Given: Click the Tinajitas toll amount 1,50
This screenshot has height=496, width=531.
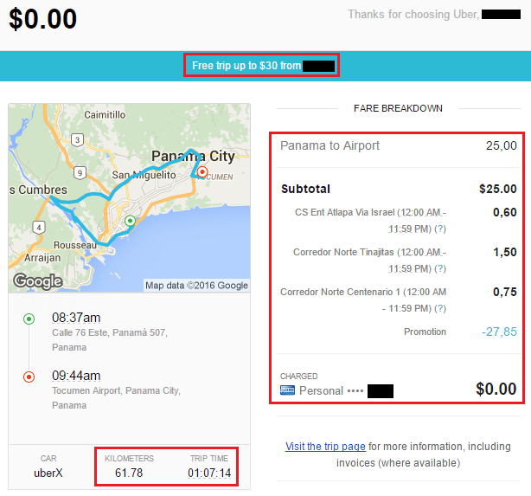Looking at the screenshot, I should pos(504,252).
